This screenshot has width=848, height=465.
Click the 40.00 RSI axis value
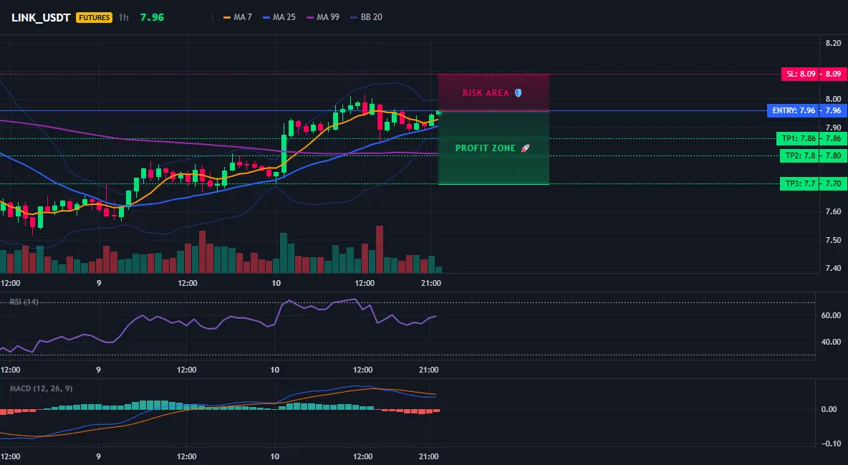pyautogui.click(x=832, y=342)
